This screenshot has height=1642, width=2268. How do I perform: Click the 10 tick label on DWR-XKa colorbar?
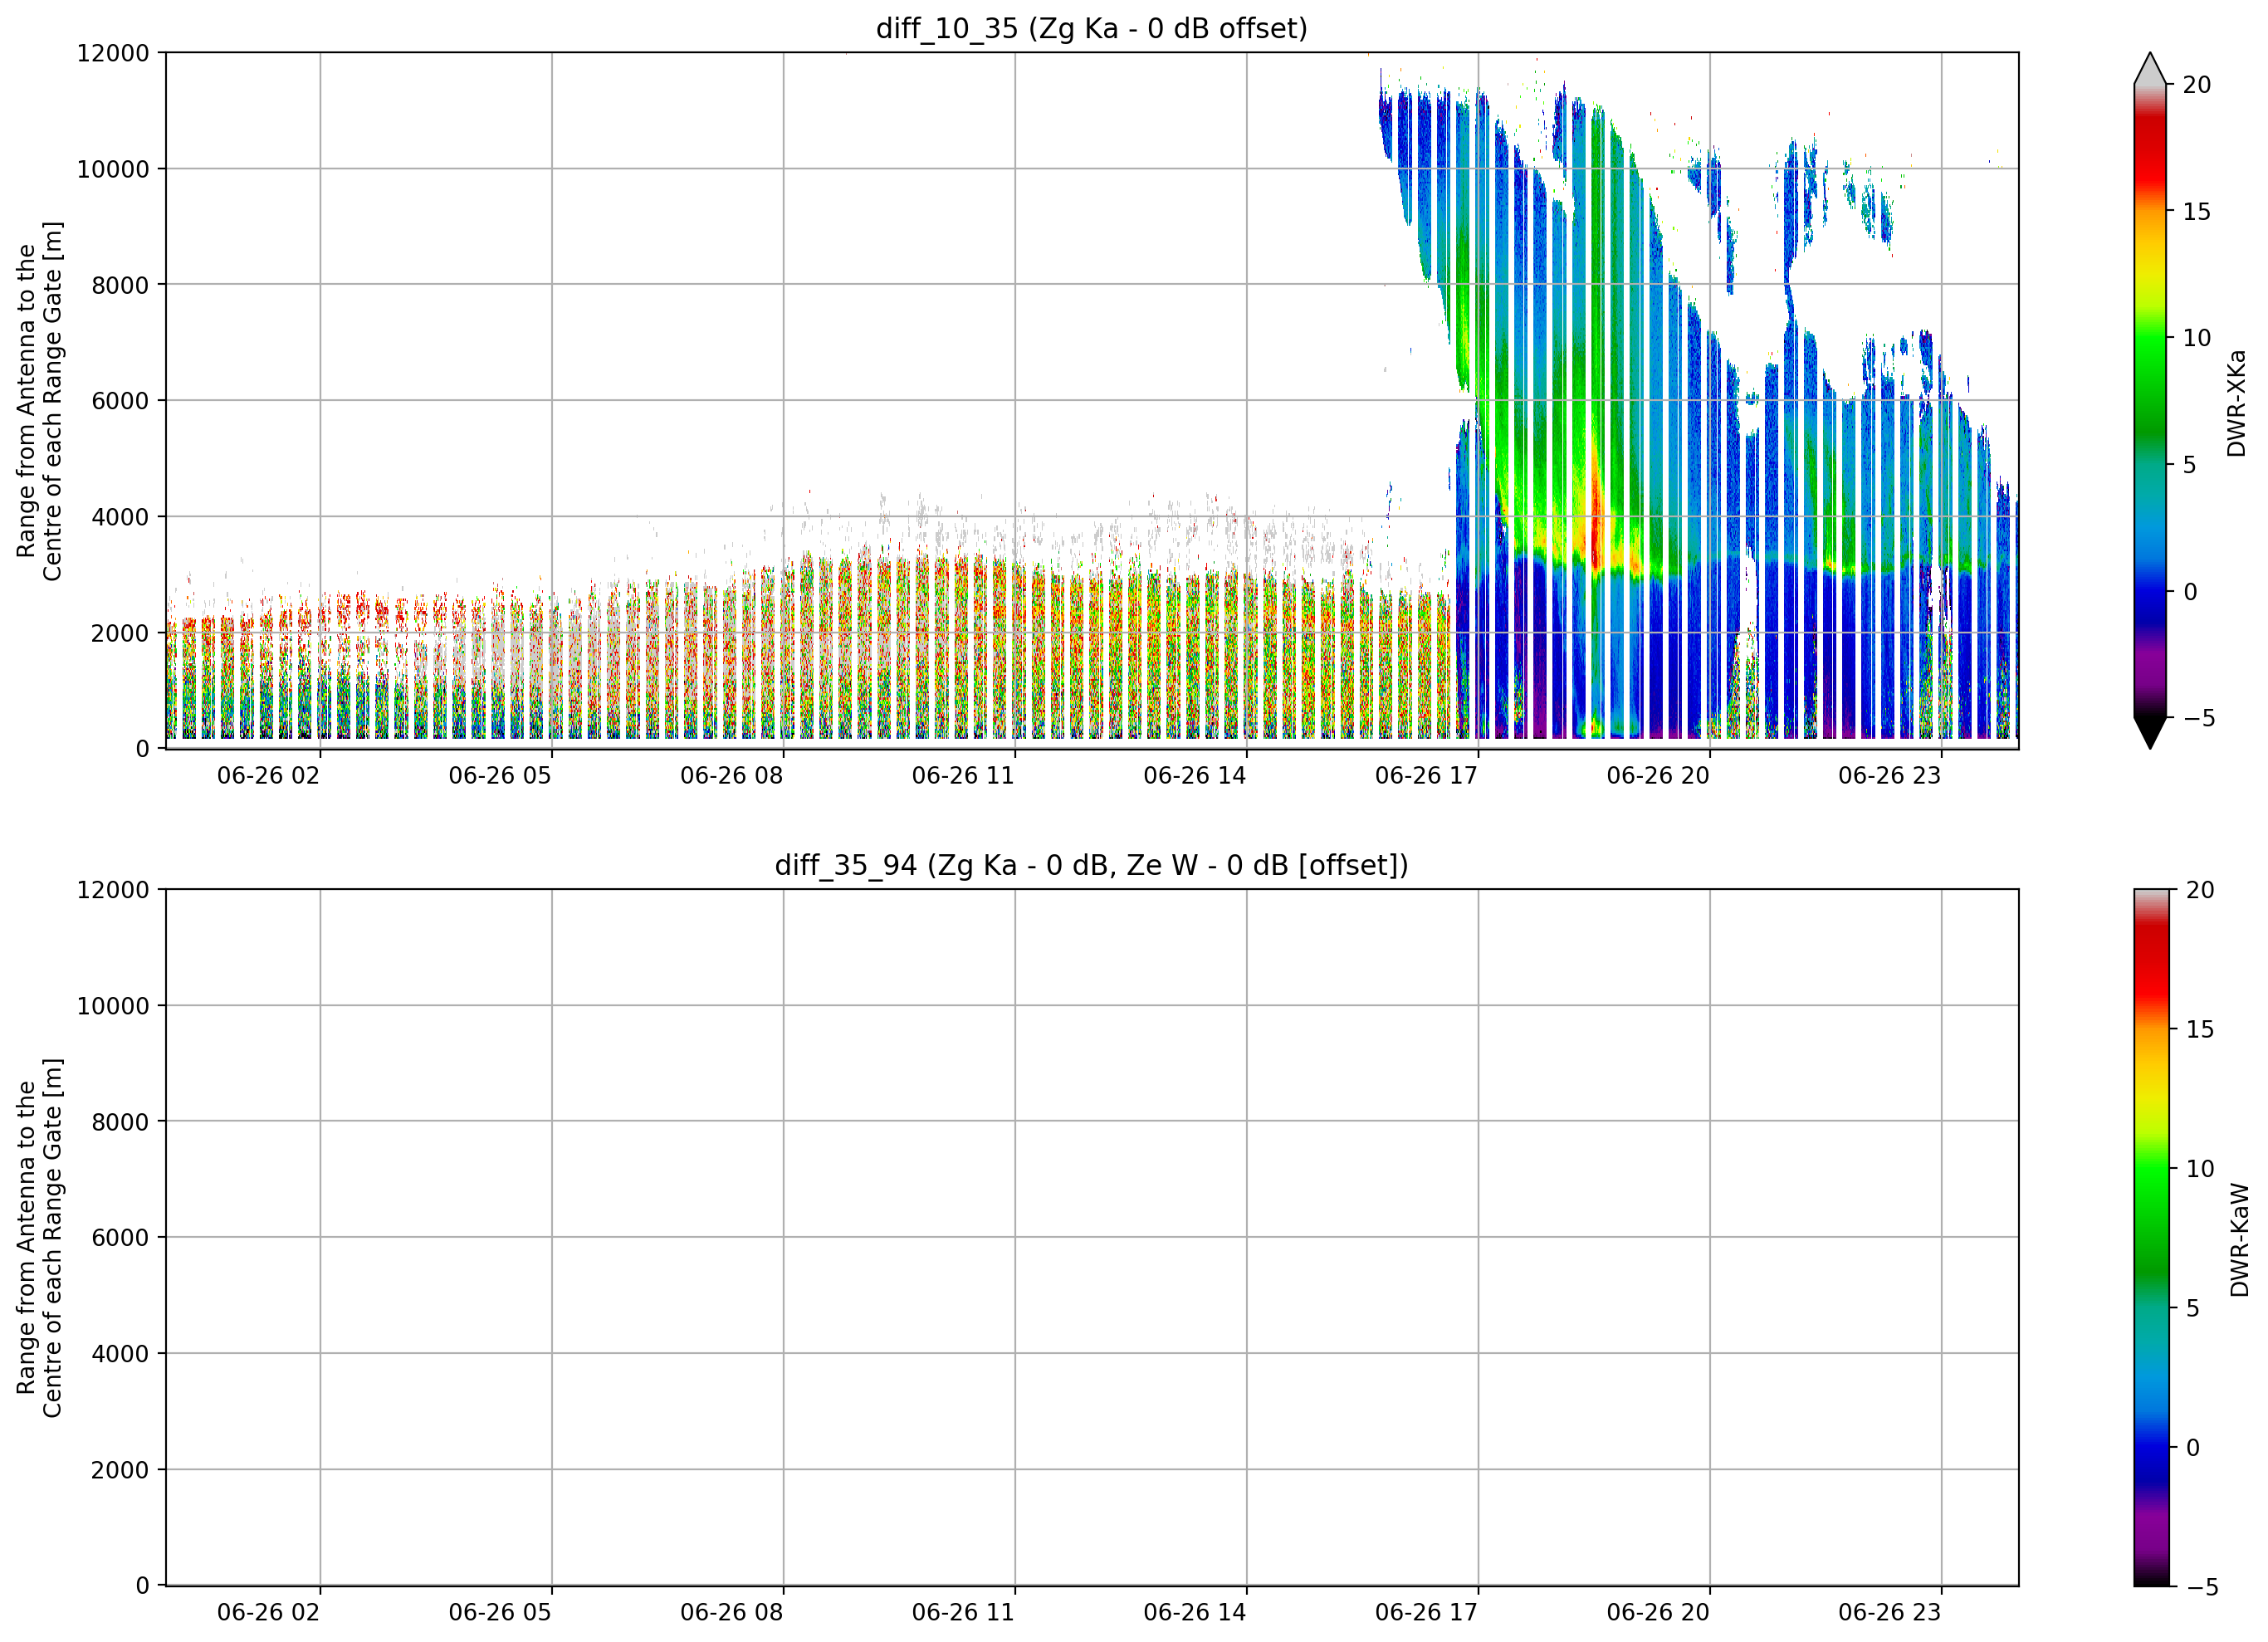pos(2197,338)
